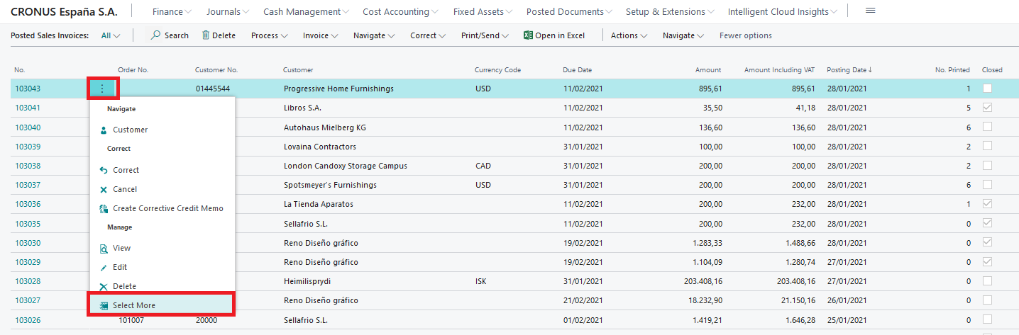The width and height of the screenshot is (1019, 335).
Task: Open the Process action dropdown
Action: (x=269, y=35)
